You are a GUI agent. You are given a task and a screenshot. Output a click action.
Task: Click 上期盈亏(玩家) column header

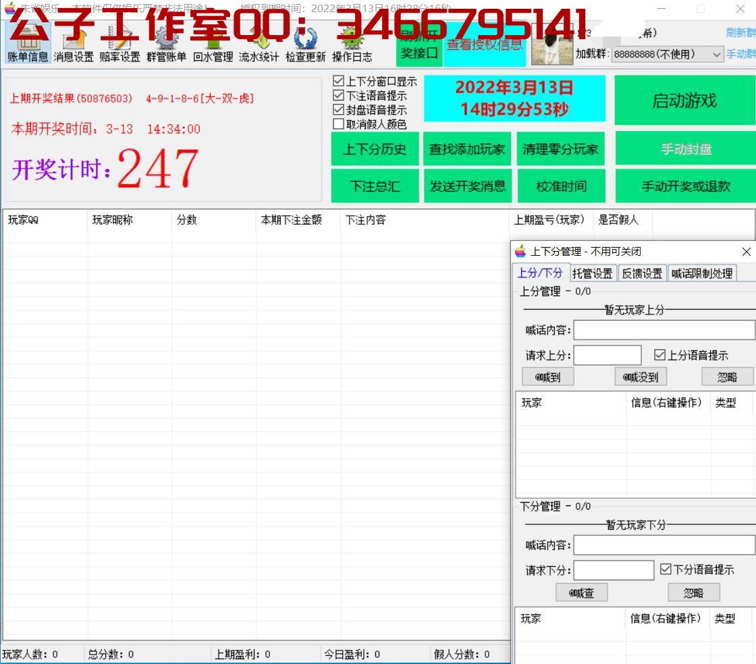(x=551, y=220)
